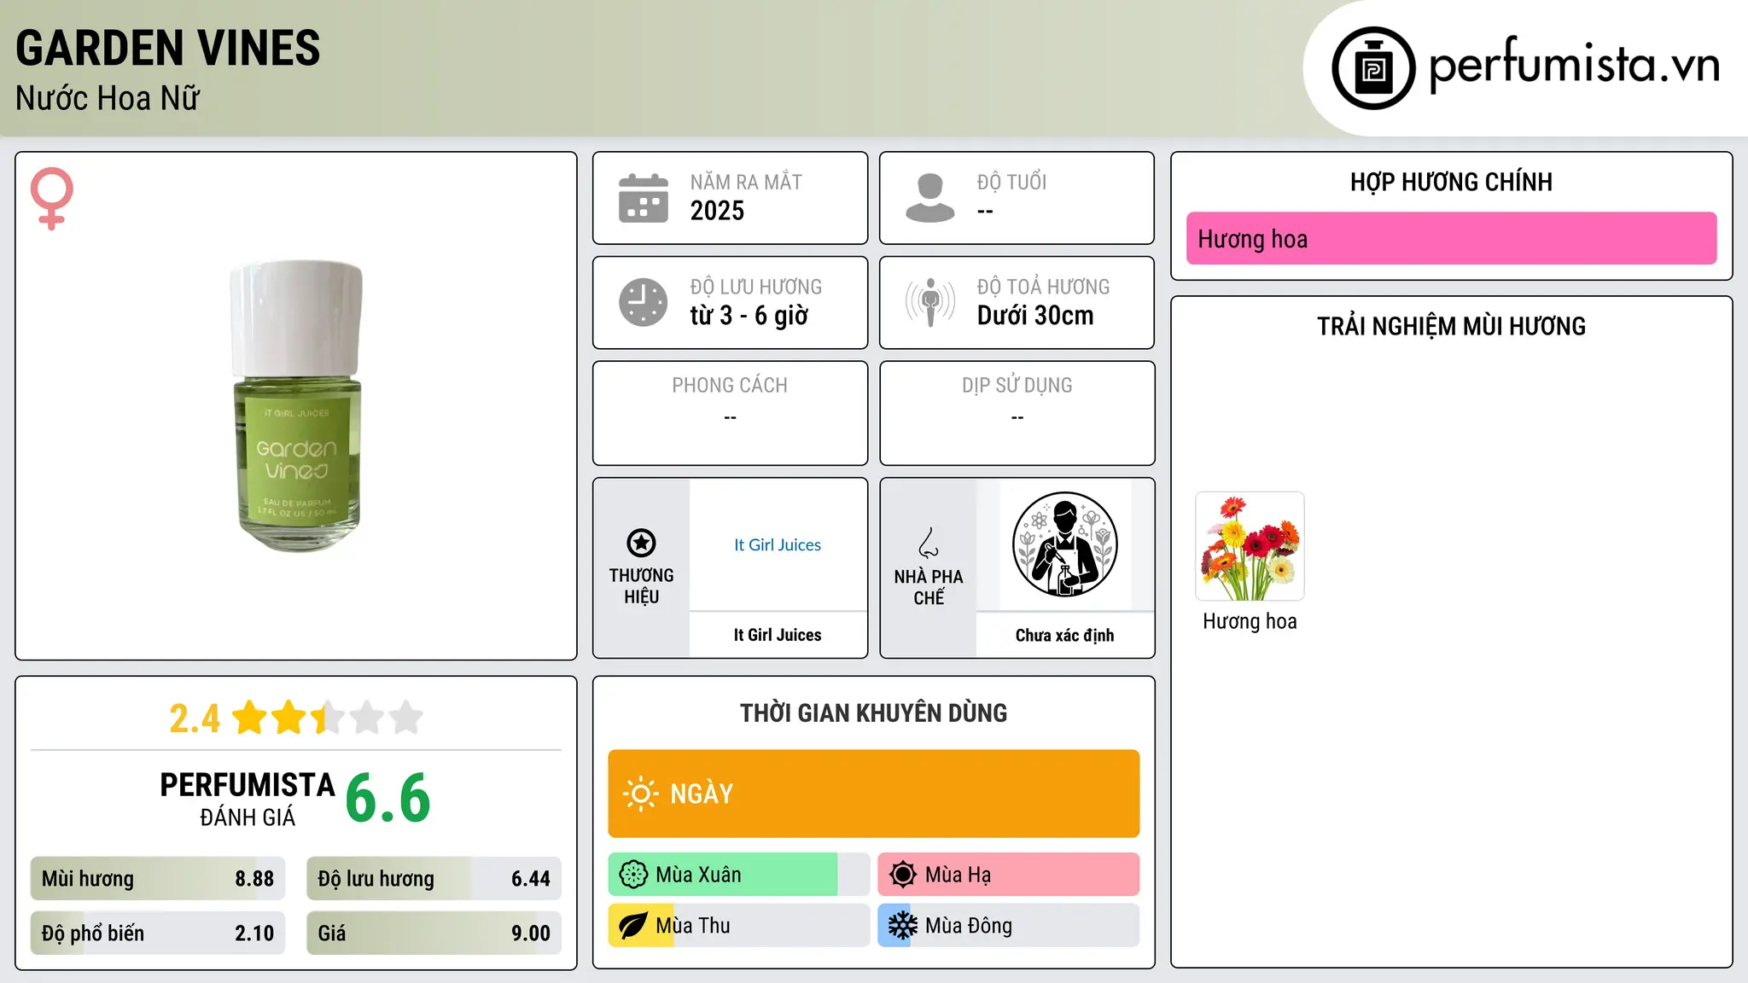Click the snowflake icon for Mùa Đông
This screenshot has height=983, width=1748.
[x=903, y=926]
